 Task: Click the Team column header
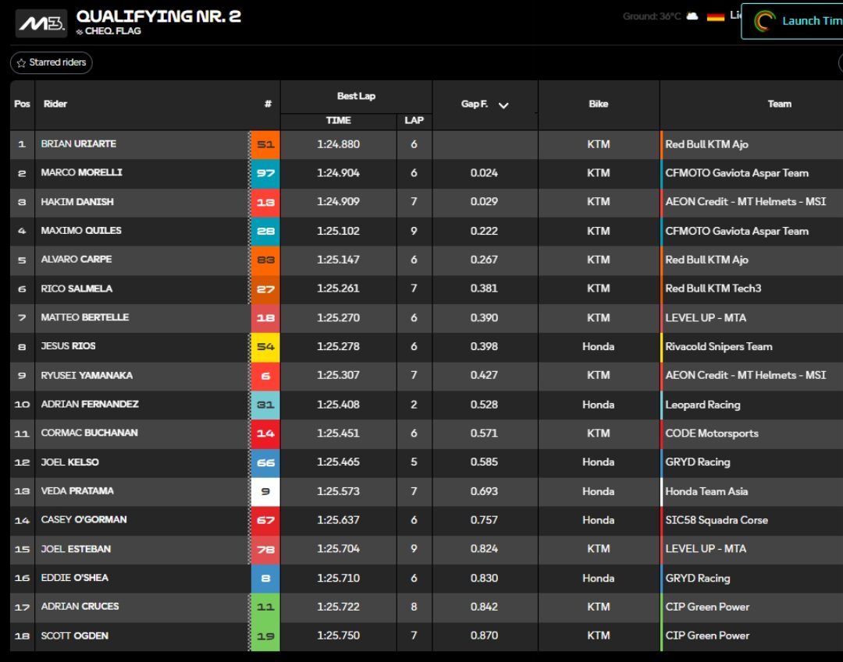[x=779, y=104]
